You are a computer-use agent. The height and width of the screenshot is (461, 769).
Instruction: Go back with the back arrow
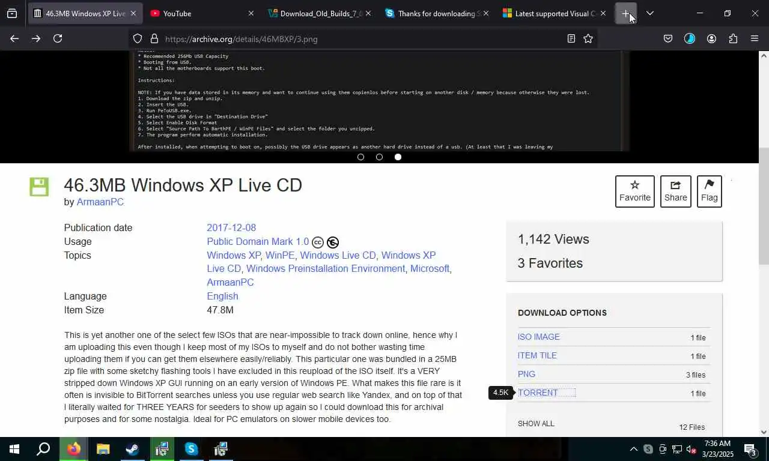click(14, 38)
